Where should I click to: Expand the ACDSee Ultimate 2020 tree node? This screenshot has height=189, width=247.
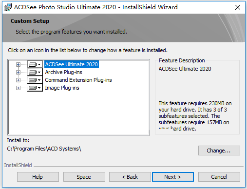coord(18,64)
